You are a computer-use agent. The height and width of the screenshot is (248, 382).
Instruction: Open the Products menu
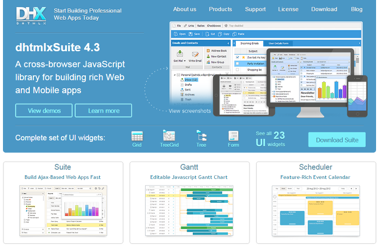[220, 10]
